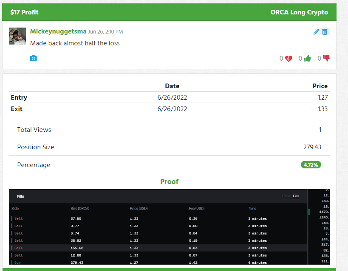Click the ORCA Long Crypto title
Viewport: 348px width, 271px height.
pyautogui.click(x=299, y=12)
